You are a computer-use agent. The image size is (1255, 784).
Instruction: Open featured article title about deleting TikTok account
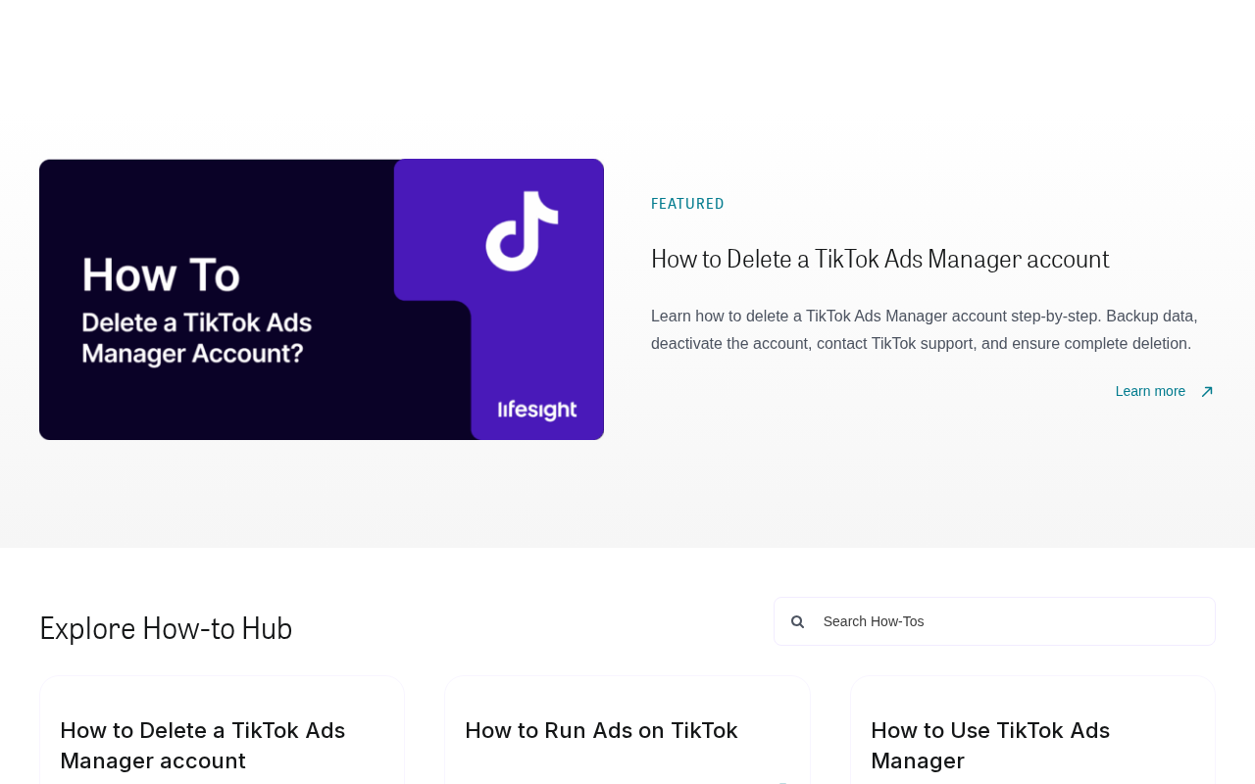pos(879,259)
